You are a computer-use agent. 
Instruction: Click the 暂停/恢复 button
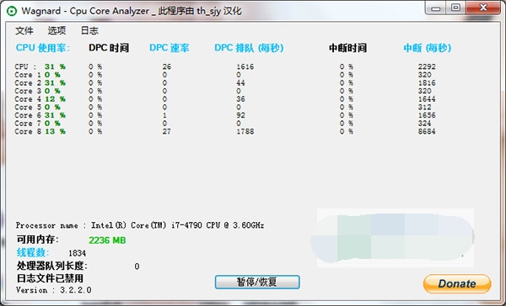257,282
